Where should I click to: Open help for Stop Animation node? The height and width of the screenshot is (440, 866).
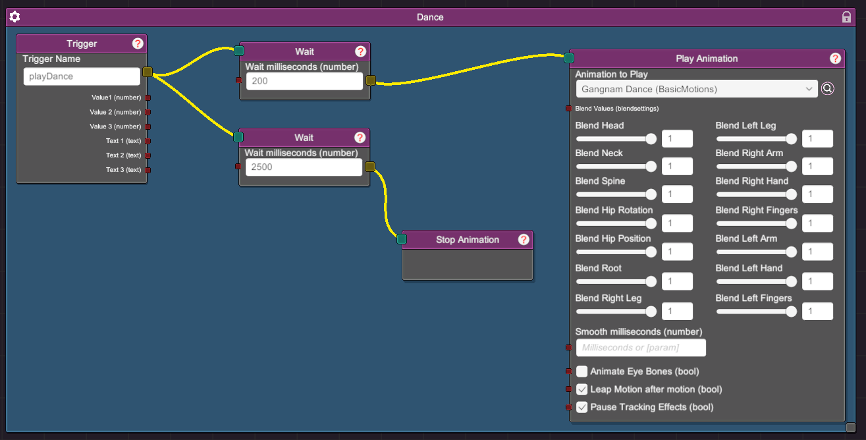pos(524,240)
